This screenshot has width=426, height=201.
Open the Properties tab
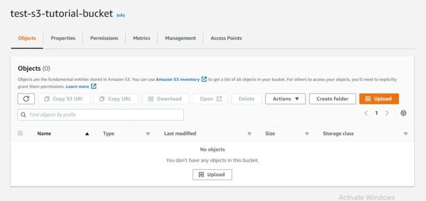(63, 38)
